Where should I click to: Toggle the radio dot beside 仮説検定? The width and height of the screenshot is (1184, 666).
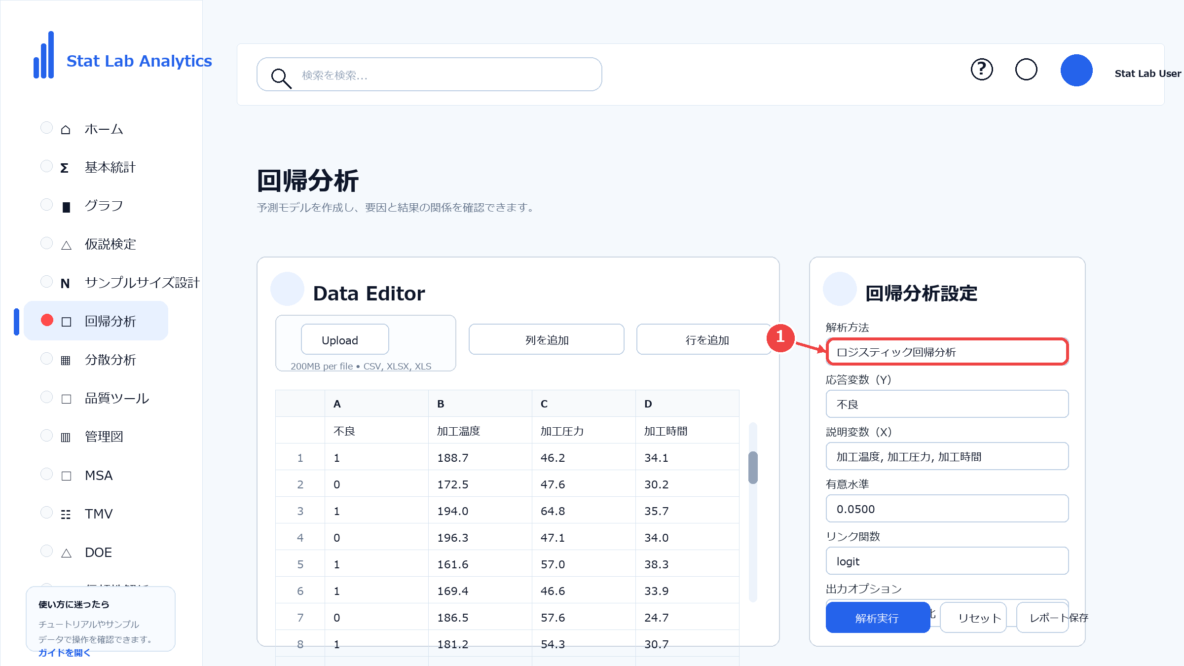tap(46, 243)
